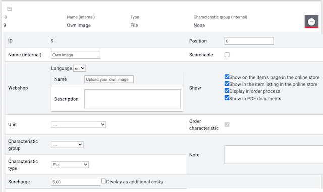Viewport: 323px width, 192px height.
Task: Click the dark round minus remove button
Action: click(x=311, y=22)
